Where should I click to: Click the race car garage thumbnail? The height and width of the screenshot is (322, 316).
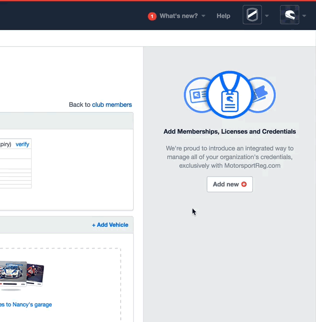(13, 274)
